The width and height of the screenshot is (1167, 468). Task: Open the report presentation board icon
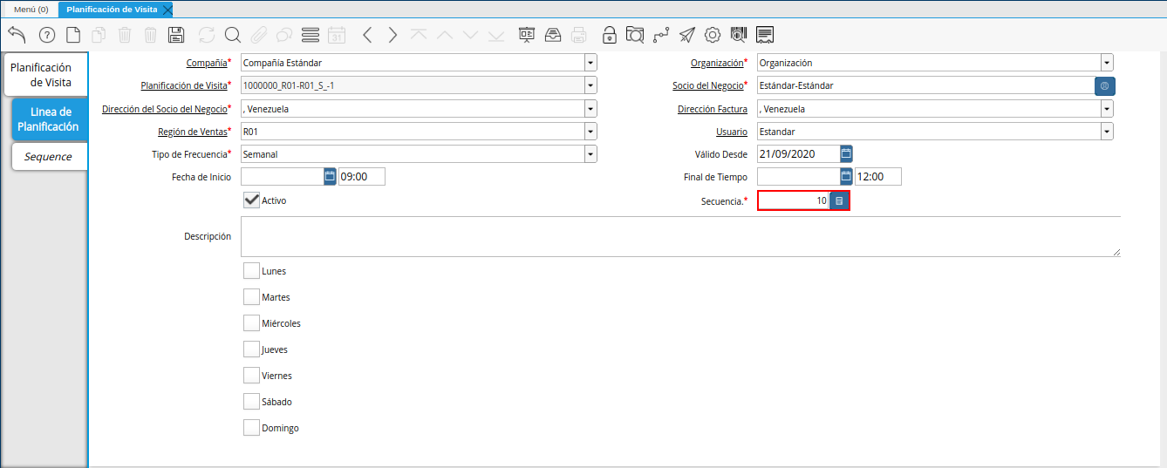coord(527,35)
